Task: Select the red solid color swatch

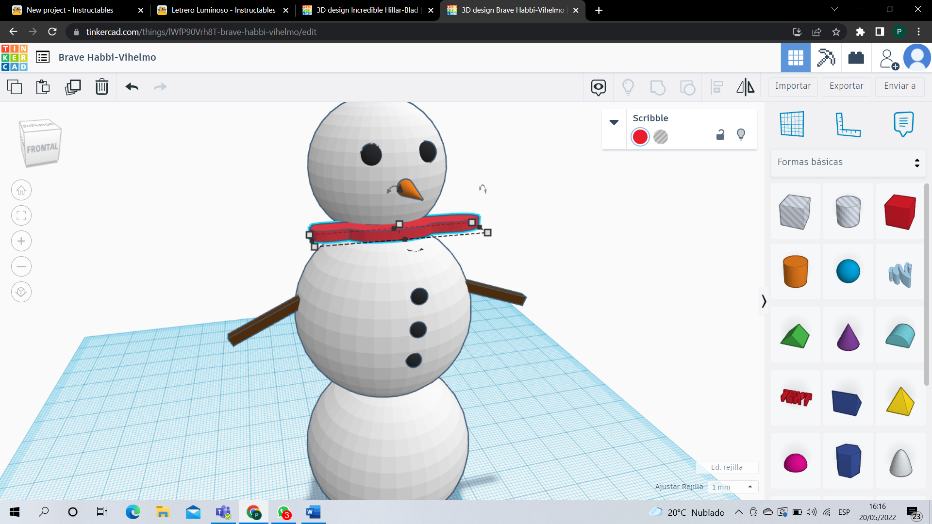Action: [640, 137]
